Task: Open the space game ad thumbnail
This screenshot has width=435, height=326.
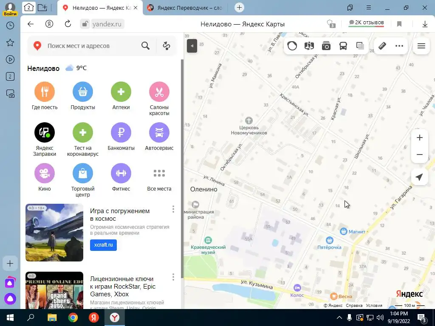Action: 54,233
